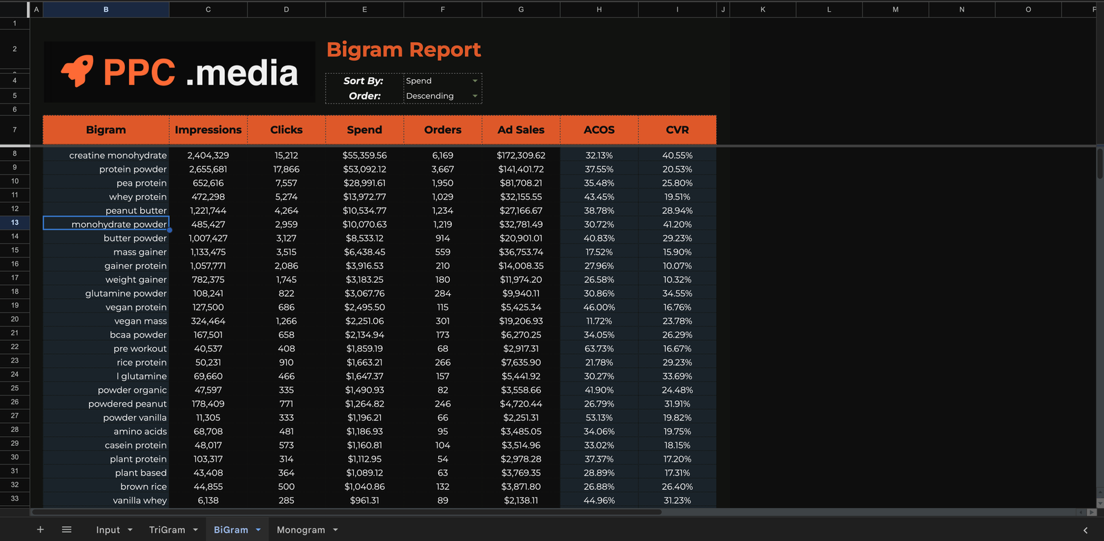This screenshot has height=541, width=1104.
Task: Go to the Input sheet tab
Action: [108, 530]
